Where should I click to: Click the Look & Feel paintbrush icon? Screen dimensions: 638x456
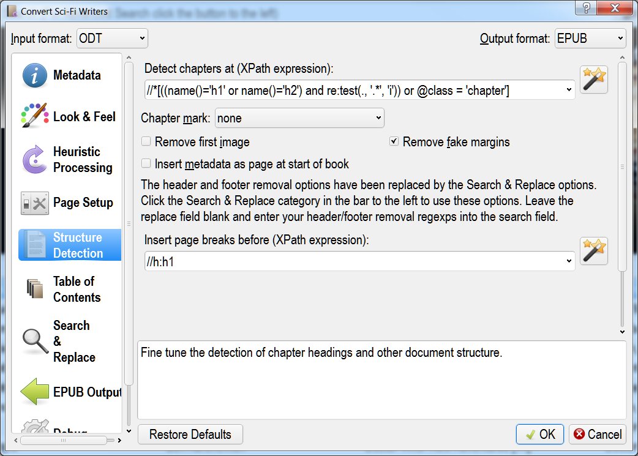[x=34, y=116]
